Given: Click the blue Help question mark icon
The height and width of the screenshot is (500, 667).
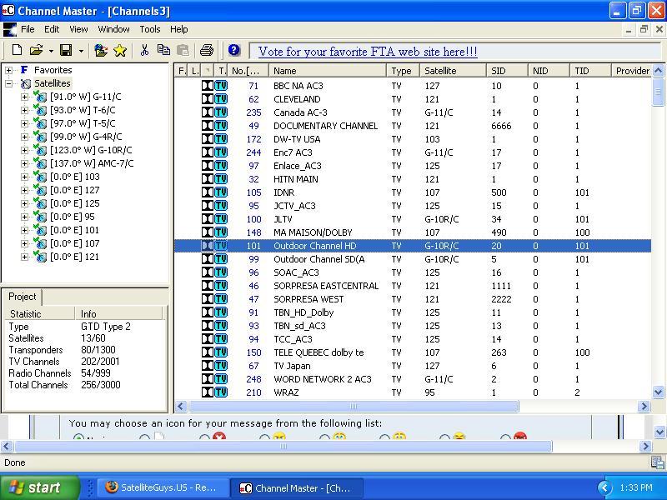Looking at the screenshot, I should pyautogui.click(x=234, y=50).
